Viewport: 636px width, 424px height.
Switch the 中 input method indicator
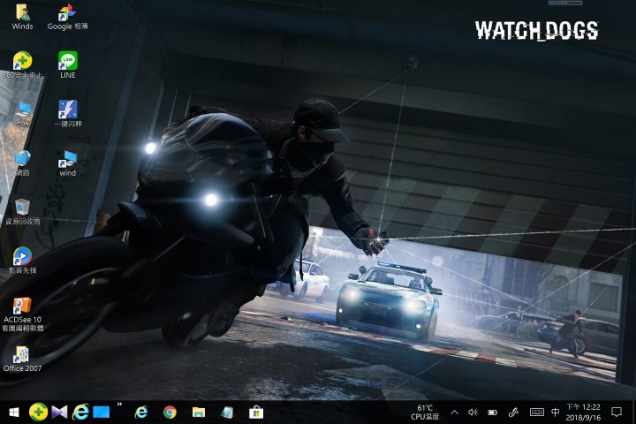click(x=556, y=413)
